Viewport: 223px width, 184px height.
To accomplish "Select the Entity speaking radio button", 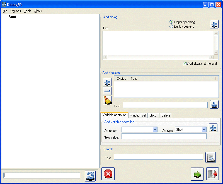I will [171, 26].
